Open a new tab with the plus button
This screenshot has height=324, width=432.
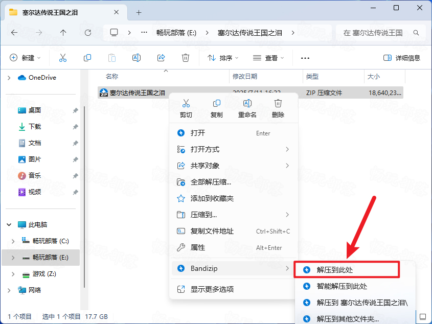(x=139, y=12)
